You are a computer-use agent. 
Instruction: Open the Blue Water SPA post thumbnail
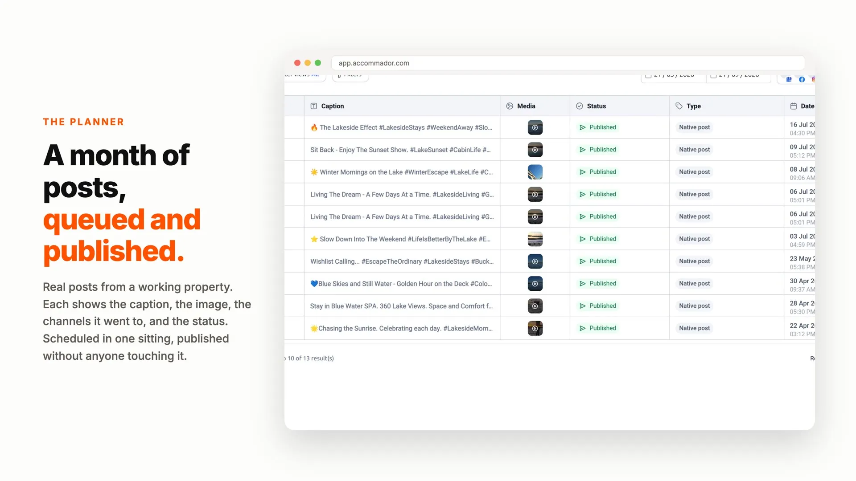[x=535, y=306]
